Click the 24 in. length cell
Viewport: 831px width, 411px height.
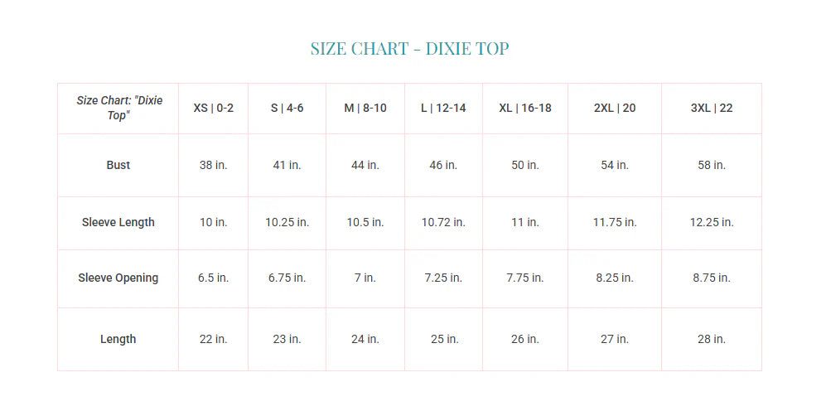pyautogui.click(x=365, y=339)
